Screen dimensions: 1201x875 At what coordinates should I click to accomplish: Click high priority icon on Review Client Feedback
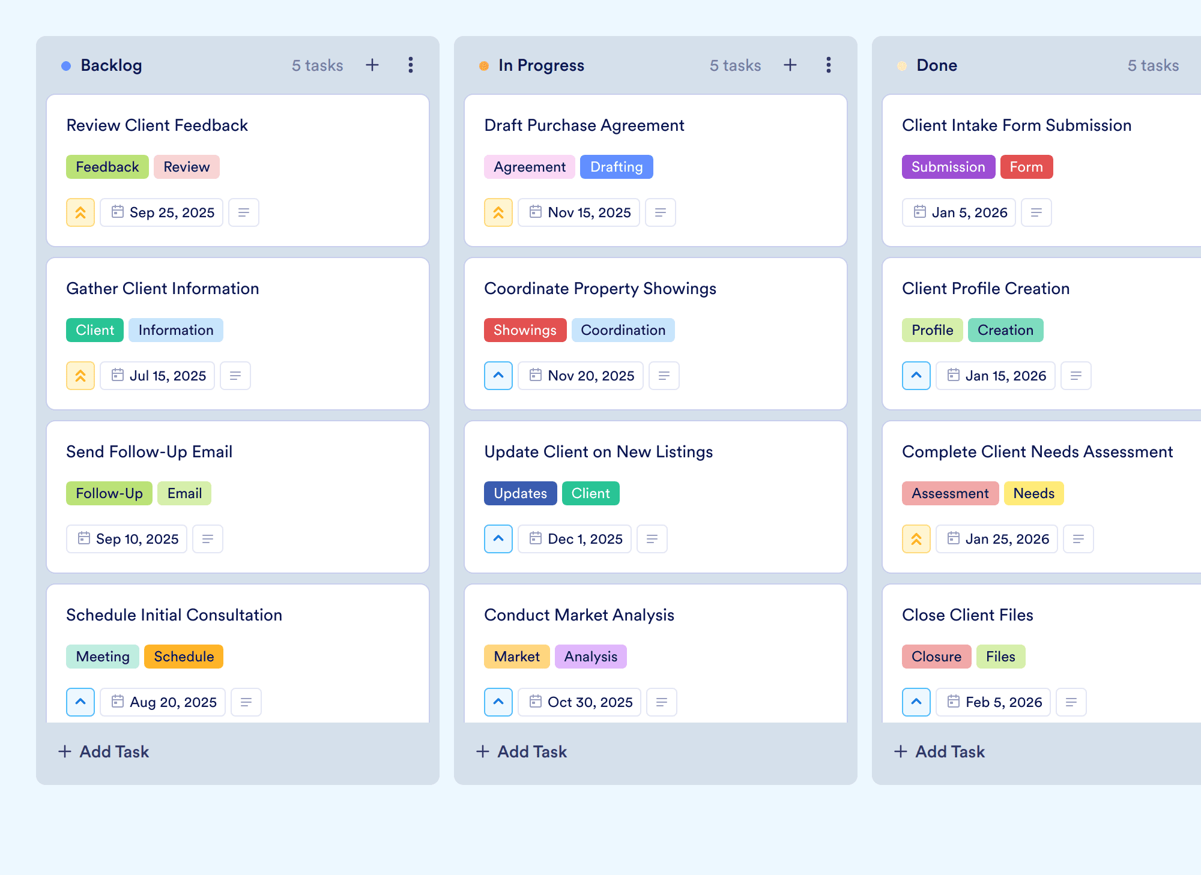click(80, 212)
